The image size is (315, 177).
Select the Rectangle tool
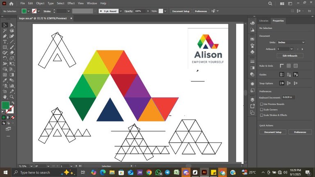click(x=5, y=48)
